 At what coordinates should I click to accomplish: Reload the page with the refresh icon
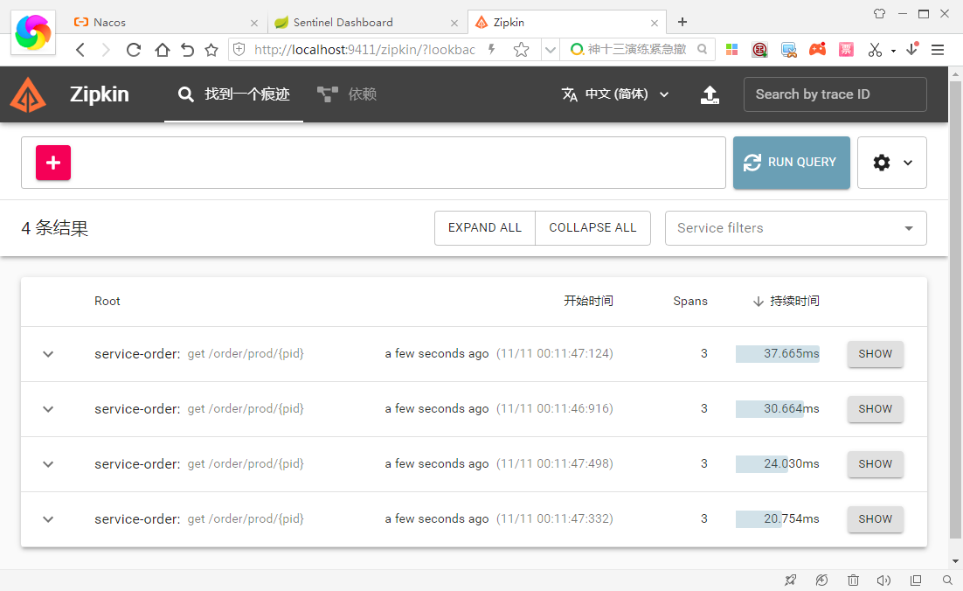(x=133, y=50)
